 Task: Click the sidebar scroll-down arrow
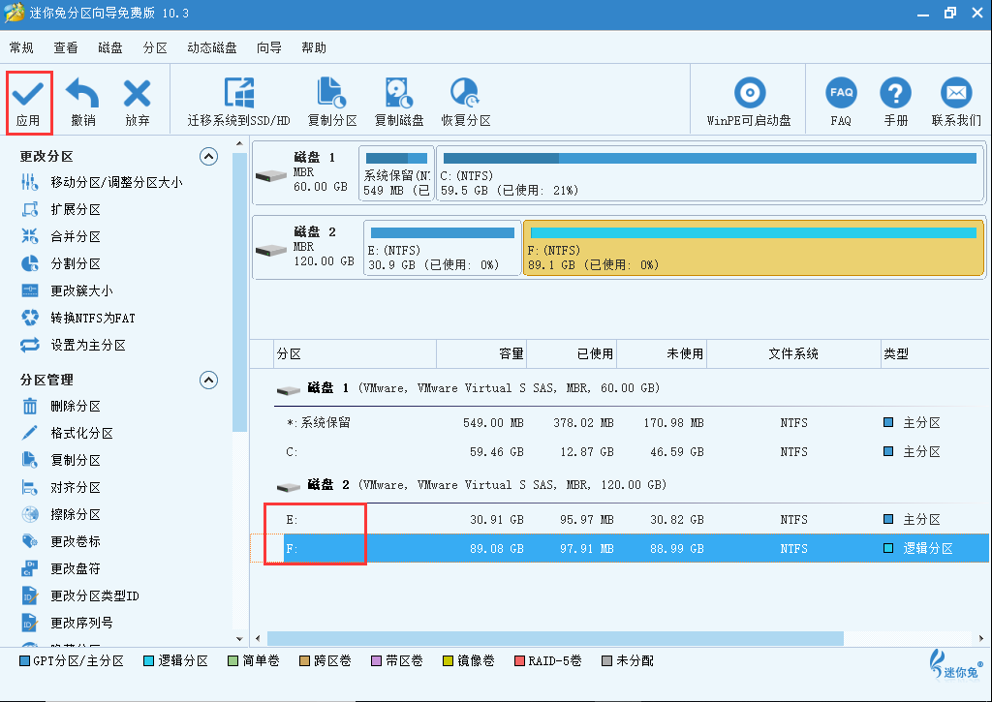tap(239, 639)
